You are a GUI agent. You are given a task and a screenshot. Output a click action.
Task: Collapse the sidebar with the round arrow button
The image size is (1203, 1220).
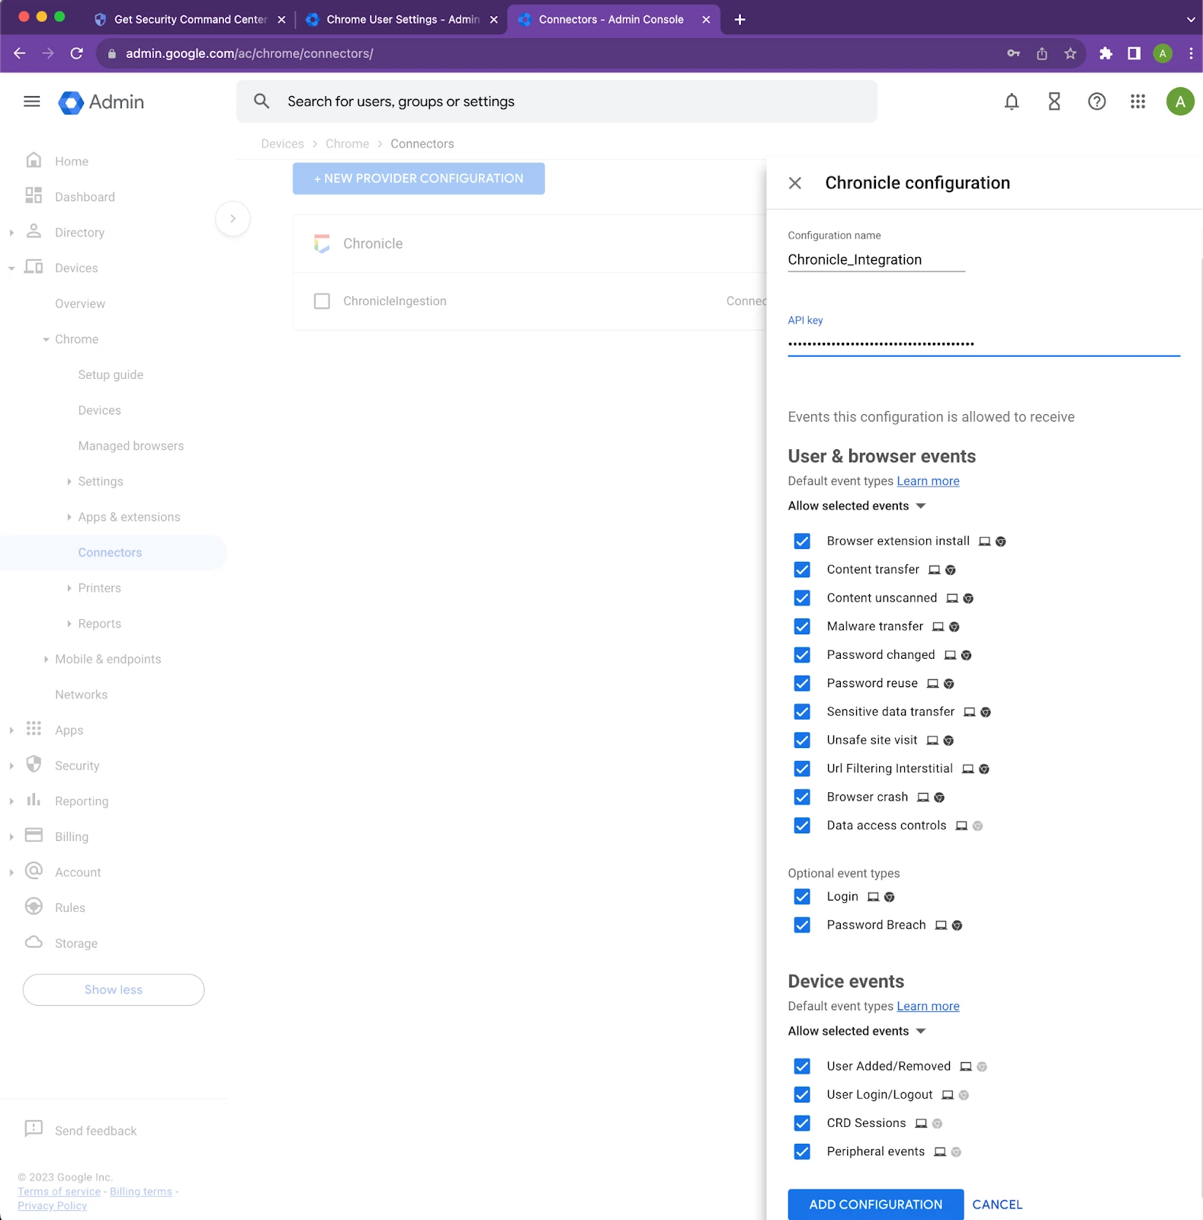click(233, 219)
